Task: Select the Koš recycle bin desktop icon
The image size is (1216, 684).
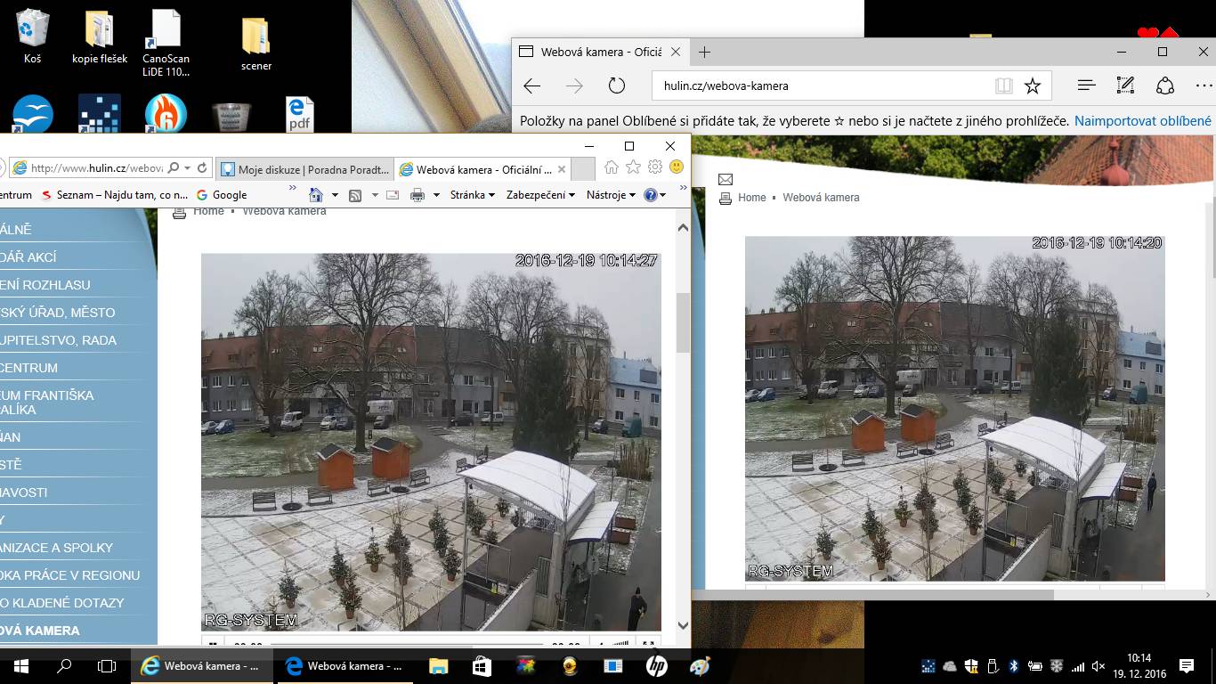Action: pyautogui.click(x=33, y=37)
